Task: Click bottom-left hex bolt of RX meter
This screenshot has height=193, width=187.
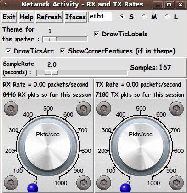Action: (11, 183)
